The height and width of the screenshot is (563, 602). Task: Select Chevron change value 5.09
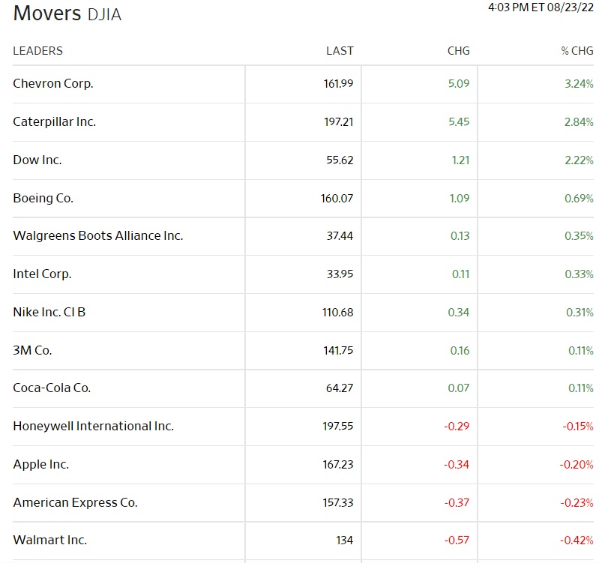click(x=459, y=84)
